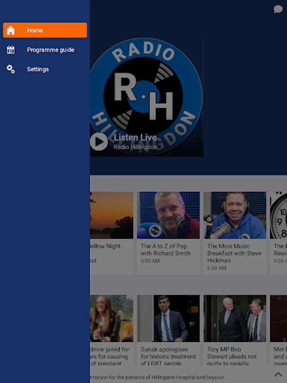Open the Bob Stewart news photo

click(x=235, y=318)
